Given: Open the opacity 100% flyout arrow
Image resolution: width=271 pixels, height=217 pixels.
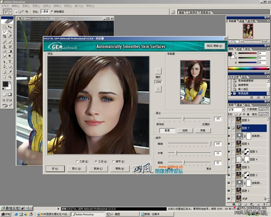Looking at the screenshot, I should click(268, 109).
